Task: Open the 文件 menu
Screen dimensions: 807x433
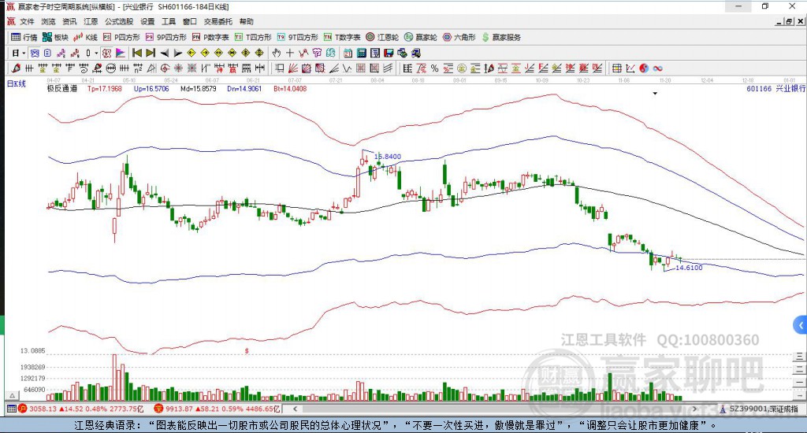Action: pyautogui.click(x=27, y=21)
